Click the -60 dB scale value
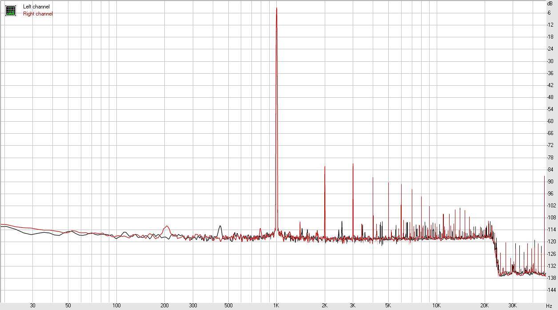This screenshot has width=558, height=310. [x=550, y=121]
